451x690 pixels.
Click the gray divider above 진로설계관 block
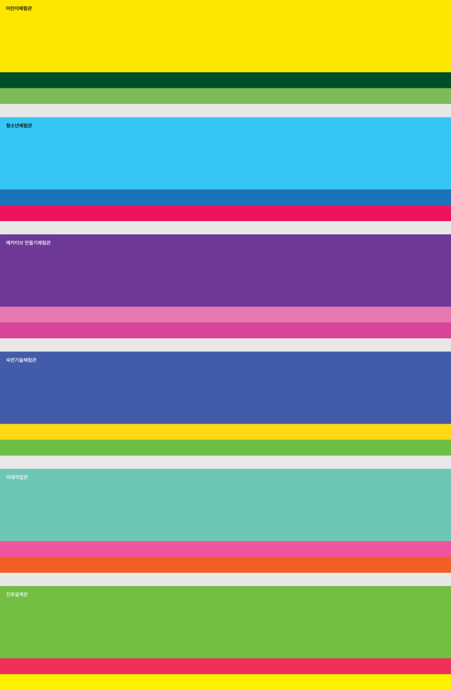(x=225, y=579)
